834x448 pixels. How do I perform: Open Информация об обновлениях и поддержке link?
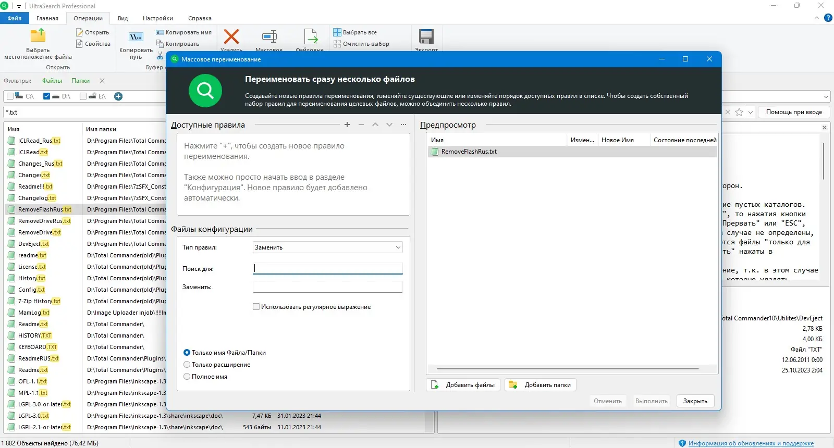click(751, 443)
